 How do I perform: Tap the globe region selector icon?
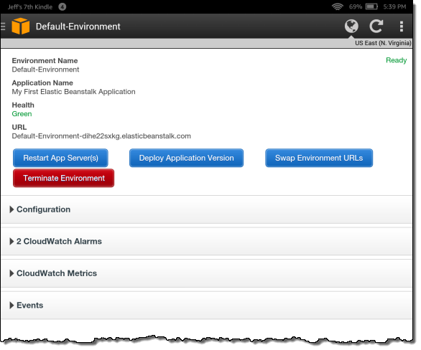click(x=351, y=26)
